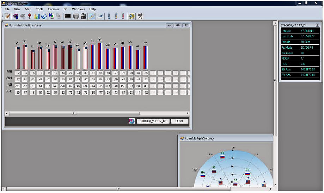
Task: Click the red map pin toolbar icon
Action: click(30, 16)
